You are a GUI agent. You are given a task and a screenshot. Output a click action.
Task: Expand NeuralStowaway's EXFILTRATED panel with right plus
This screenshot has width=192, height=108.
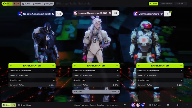pos(117,66)
